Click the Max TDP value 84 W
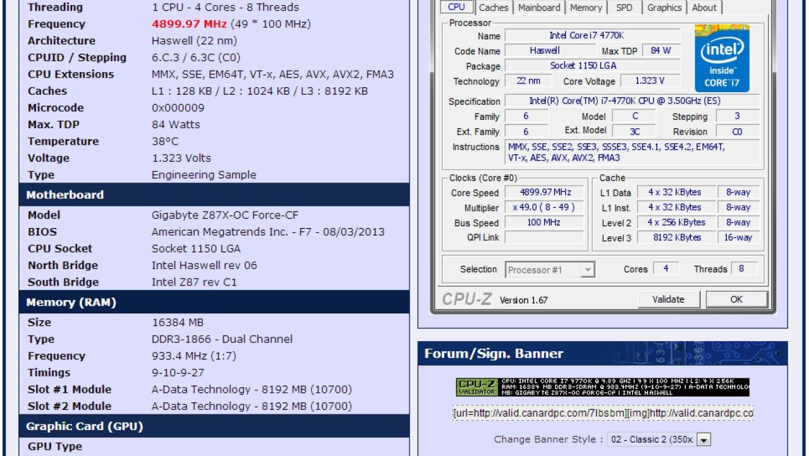 click(661, 51)
